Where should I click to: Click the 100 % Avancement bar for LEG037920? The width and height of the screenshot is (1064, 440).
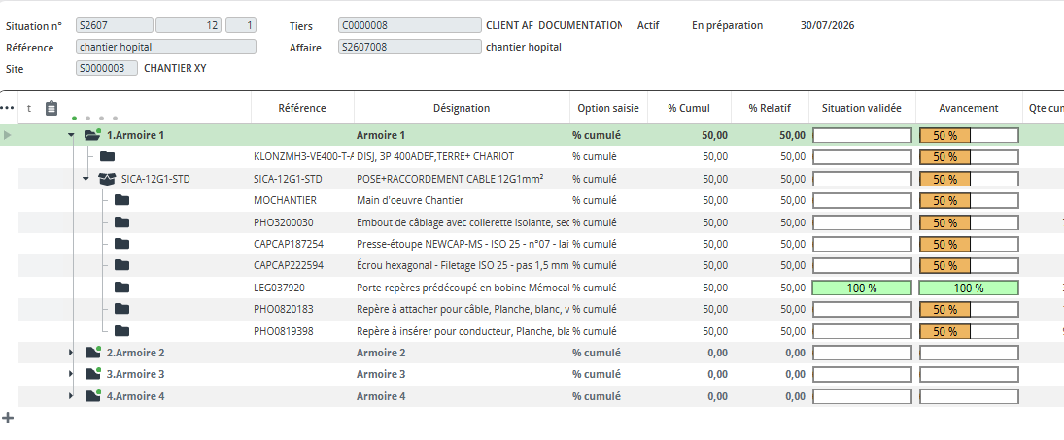click(969, 288)
